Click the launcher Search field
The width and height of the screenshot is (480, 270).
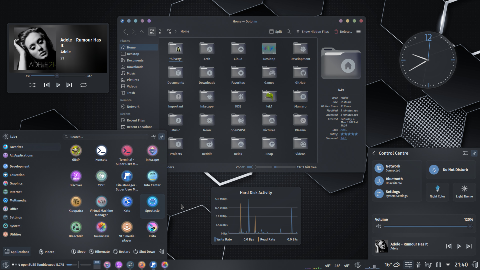105,137
